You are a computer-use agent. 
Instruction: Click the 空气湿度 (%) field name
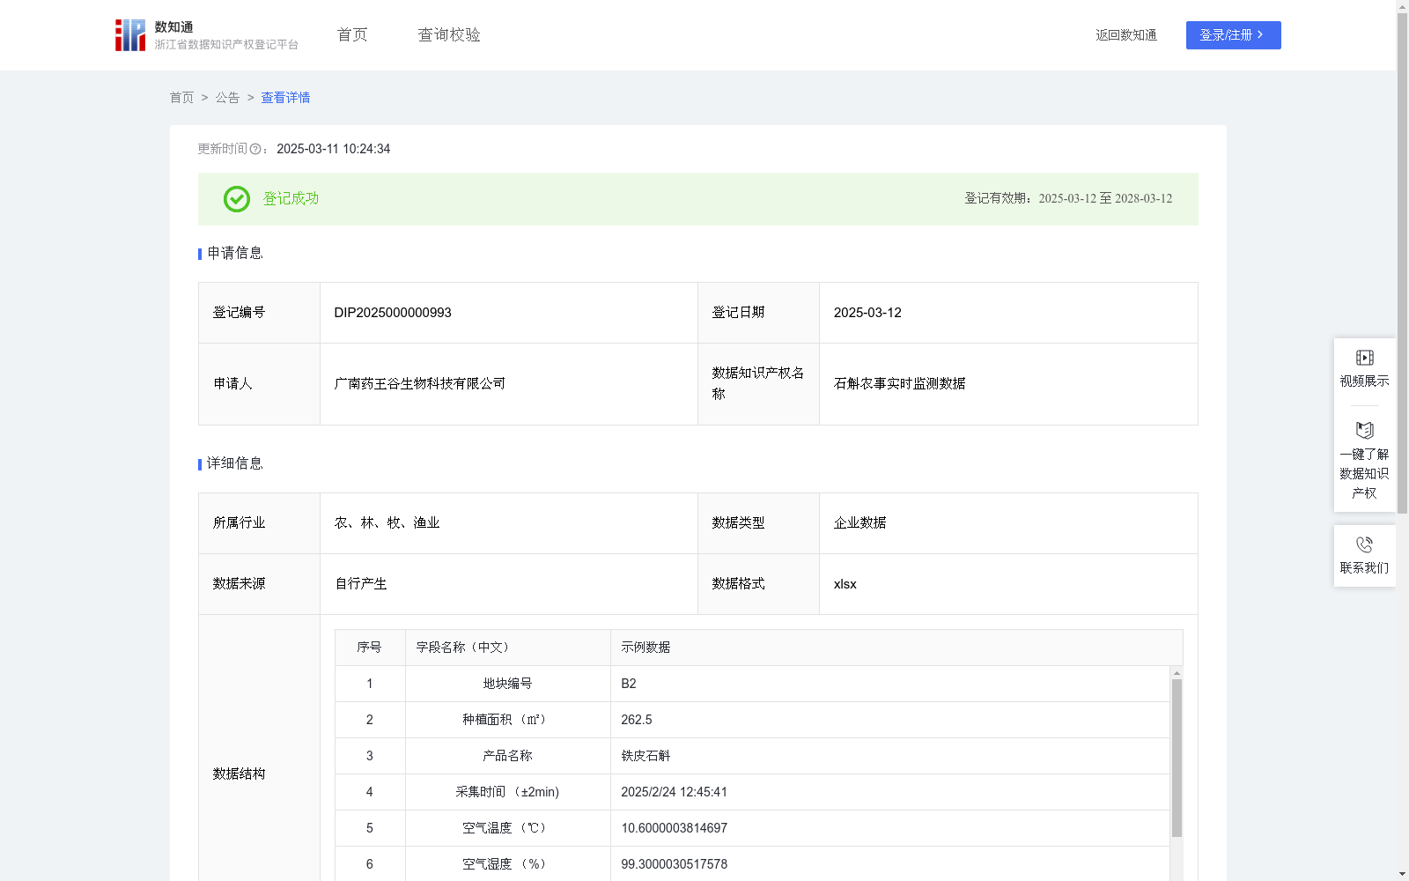507,864
